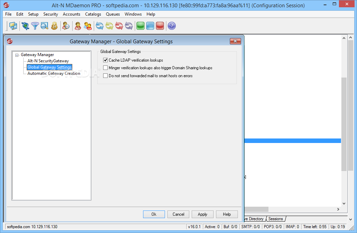Open the Help menu in the menu bar

pyautogui.click(x=151, y=14)
